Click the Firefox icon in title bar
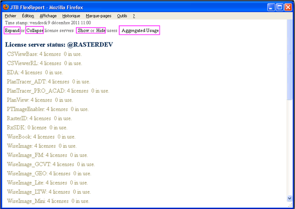Image resolution: width=295 pixels, height=209 pixels. point(6,7)
